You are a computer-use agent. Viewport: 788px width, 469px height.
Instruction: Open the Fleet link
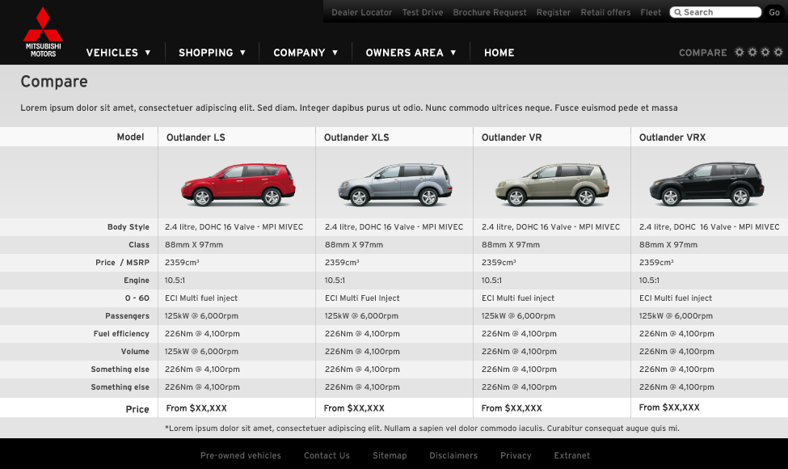point(651,13)
